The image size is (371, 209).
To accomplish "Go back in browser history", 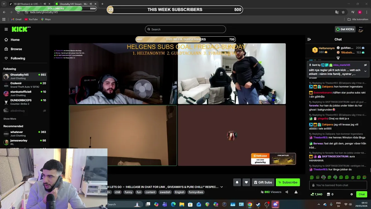I will [x=4, y=12].
